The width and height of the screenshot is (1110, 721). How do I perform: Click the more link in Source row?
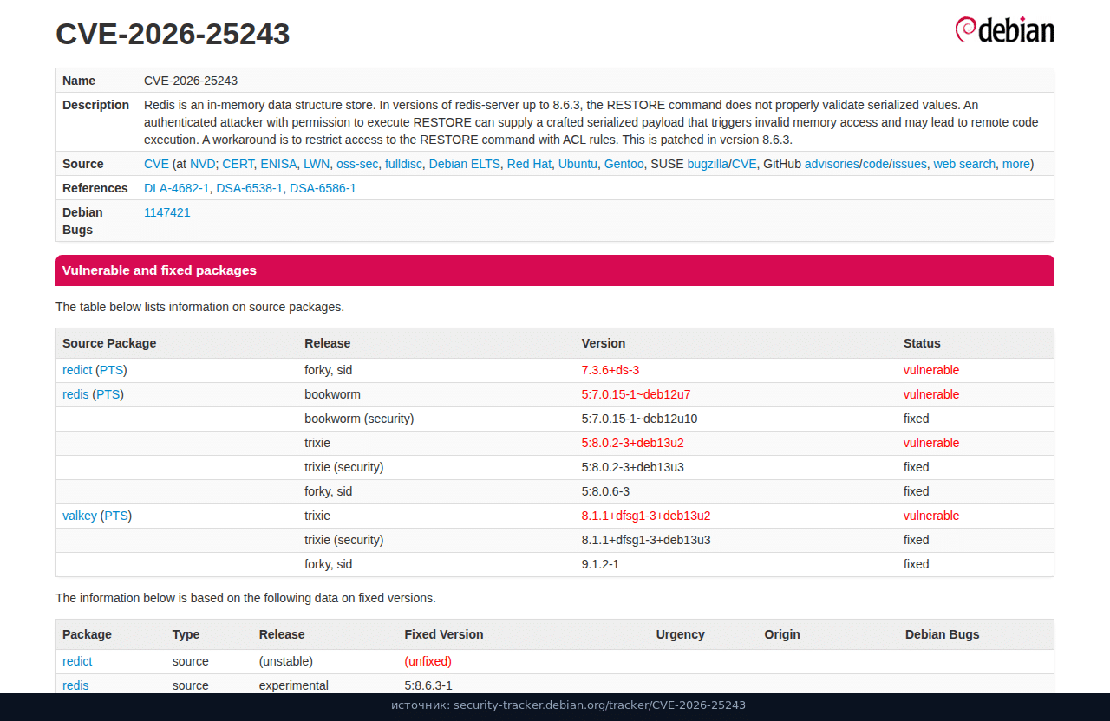coord(1015,164)
